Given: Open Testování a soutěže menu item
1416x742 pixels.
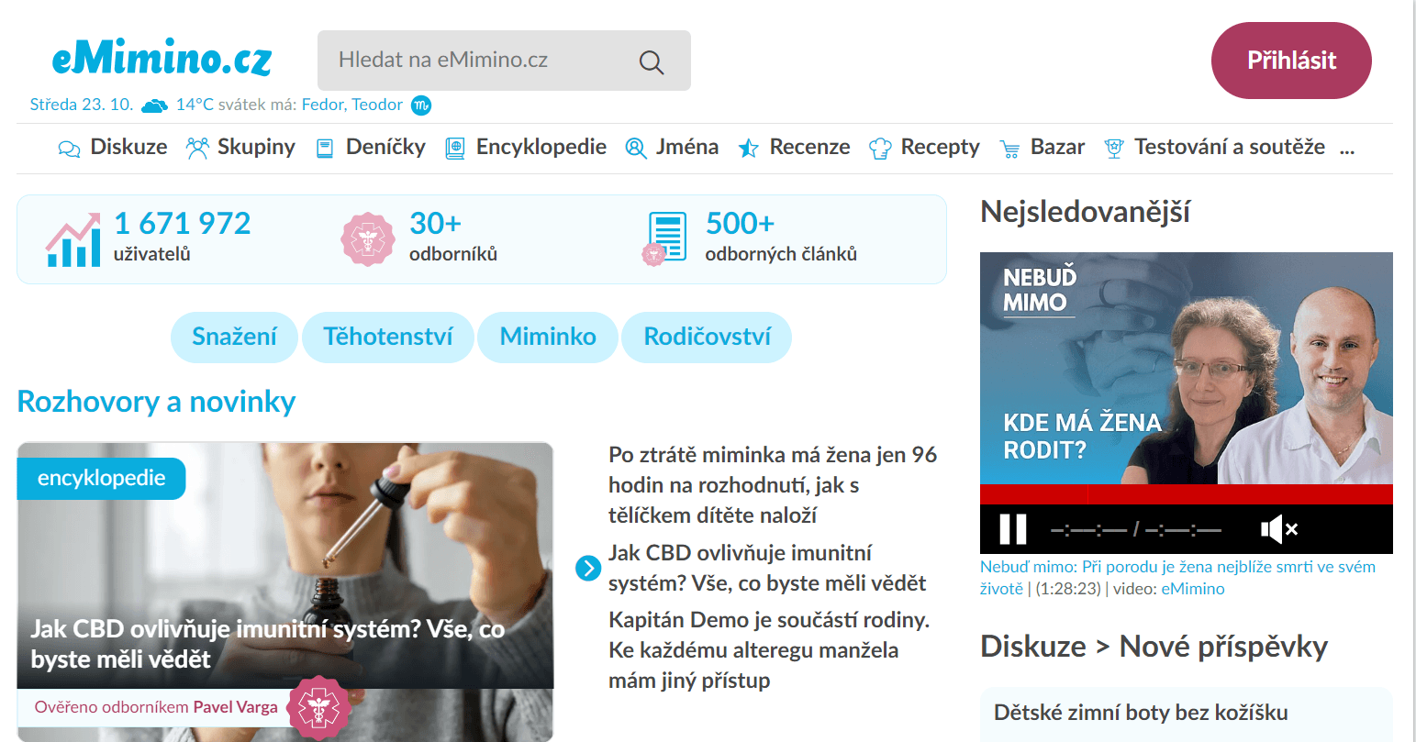Looking at the screenshot, I should click(x=1230, y=148).
